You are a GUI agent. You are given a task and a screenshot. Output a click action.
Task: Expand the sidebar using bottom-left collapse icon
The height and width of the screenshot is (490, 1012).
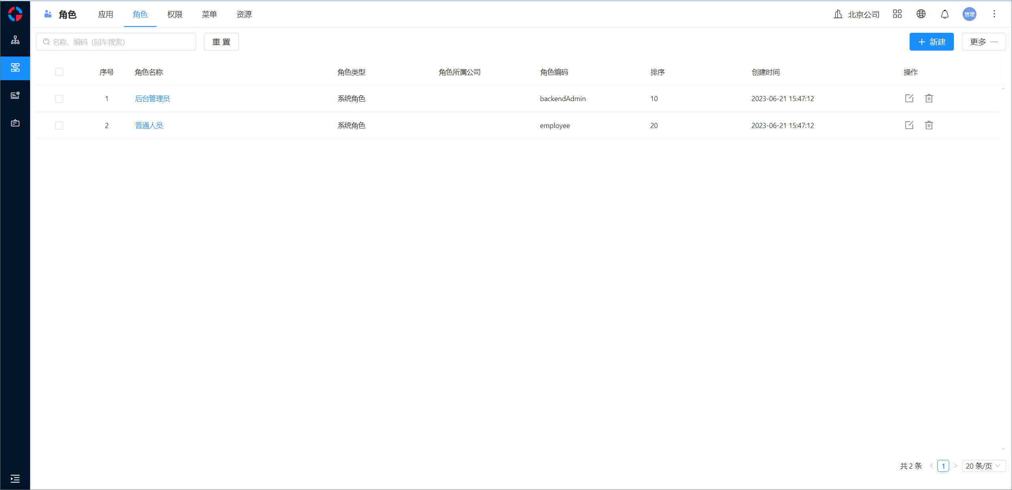pyautogui.click(x=15, y=479)
